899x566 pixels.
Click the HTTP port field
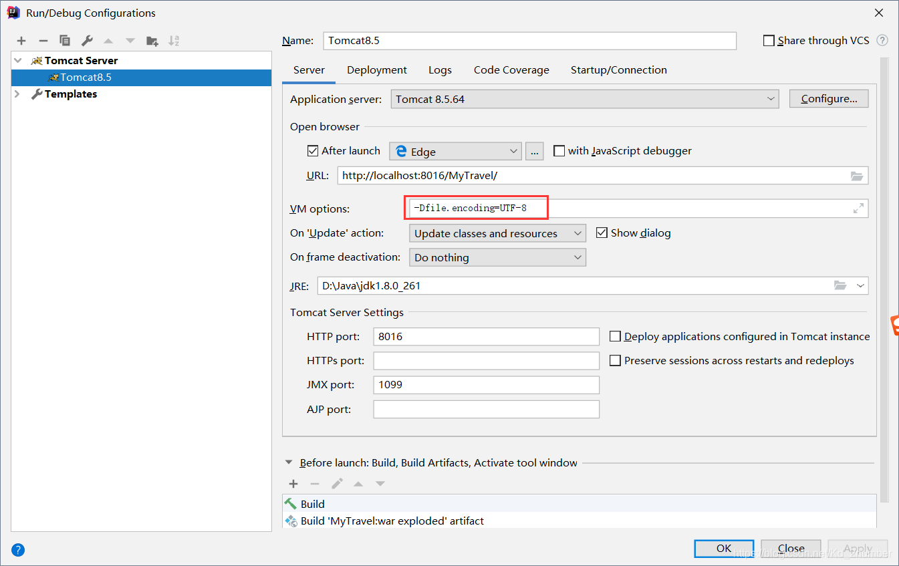(487, 336)
